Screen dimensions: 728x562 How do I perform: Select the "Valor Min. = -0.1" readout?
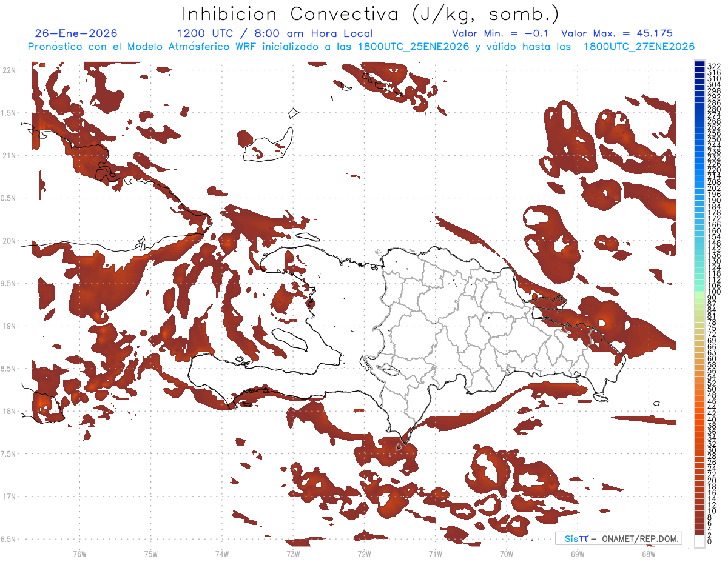[x=500, y=34]
